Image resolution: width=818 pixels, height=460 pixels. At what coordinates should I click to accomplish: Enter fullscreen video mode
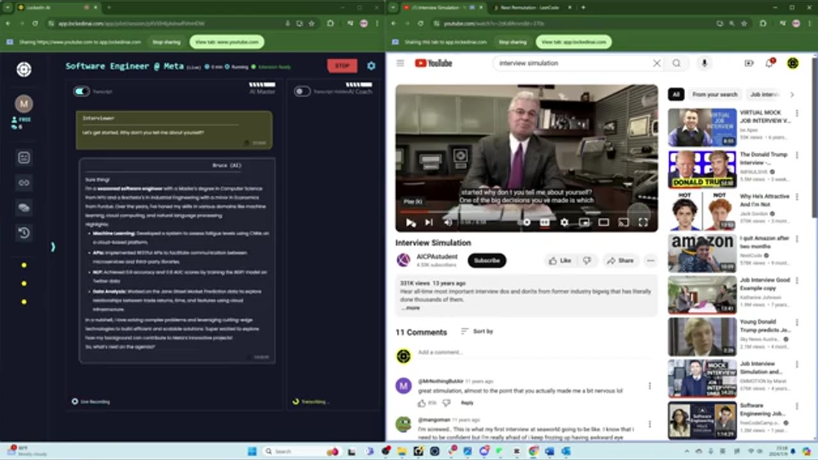coord(644,222)
